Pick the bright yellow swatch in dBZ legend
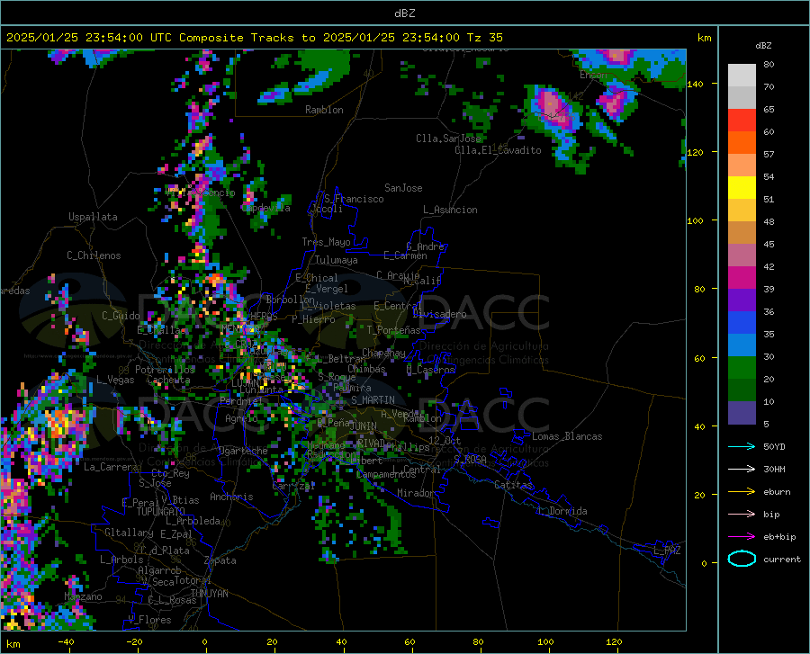Viewport: 810px width, 654px height. (742, 188)
